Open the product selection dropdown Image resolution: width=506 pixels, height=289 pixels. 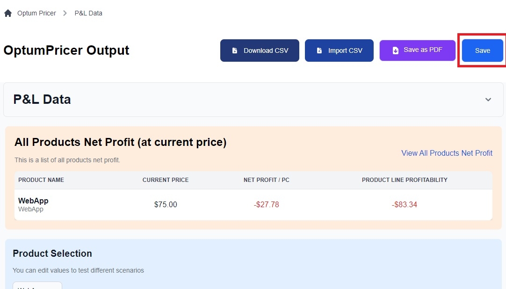point(37,285)
